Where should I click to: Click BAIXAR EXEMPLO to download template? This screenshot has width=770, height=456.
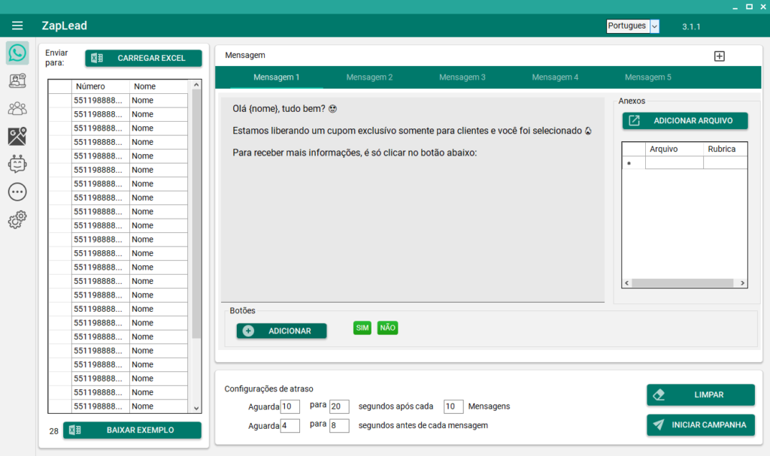132,430
